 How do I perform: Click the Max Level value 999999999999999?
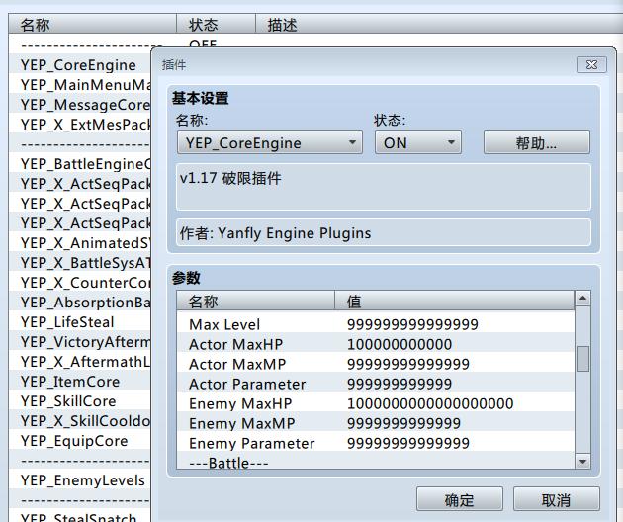click(412, 324)
